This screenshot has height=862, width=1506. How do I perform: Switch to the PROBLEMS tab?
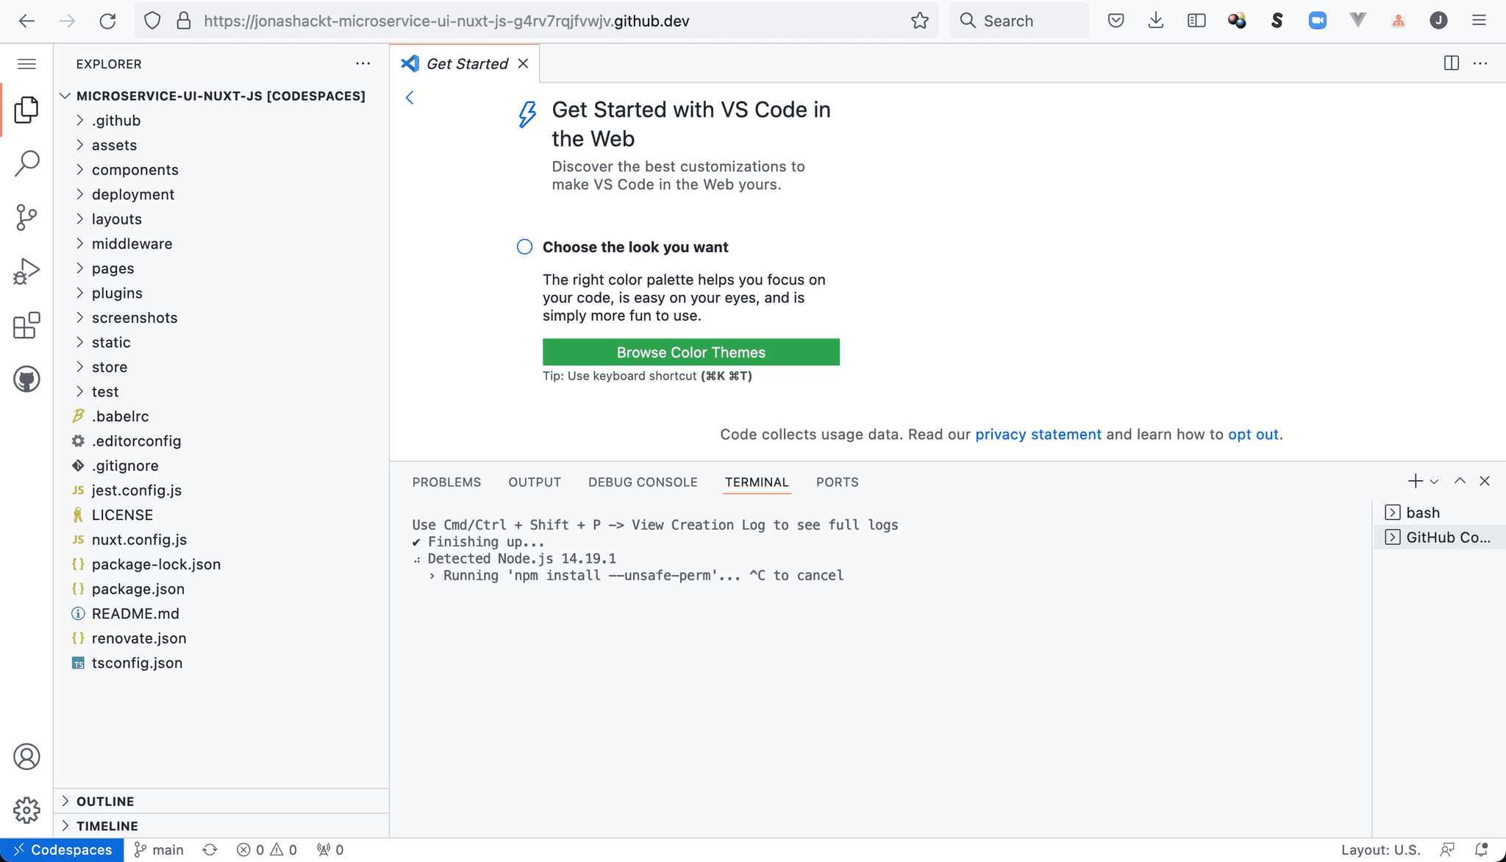point(446,482)
